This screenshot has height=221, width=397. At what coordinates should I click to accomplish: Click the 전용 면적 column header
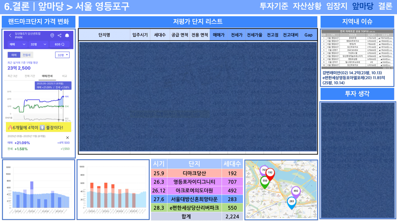(x=200, y=35)
